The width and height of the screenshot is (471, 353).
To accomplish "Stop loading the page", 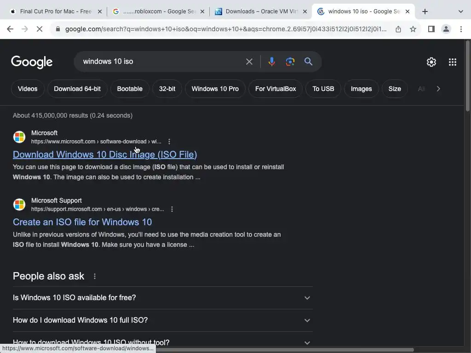I will click(40, 29).
